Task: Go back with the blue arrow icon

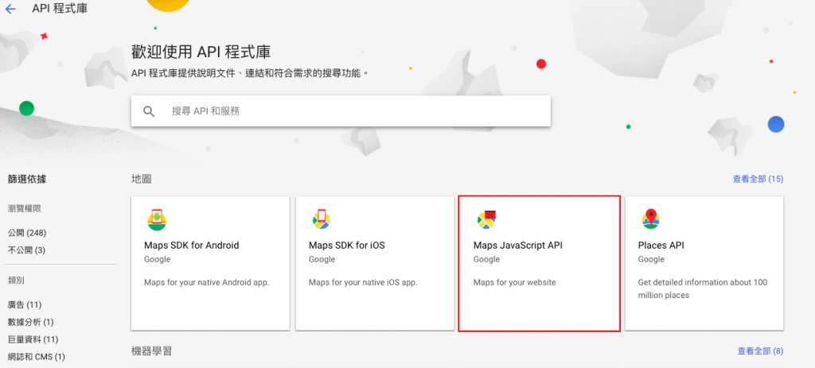Action: click(x=10, y=9)
